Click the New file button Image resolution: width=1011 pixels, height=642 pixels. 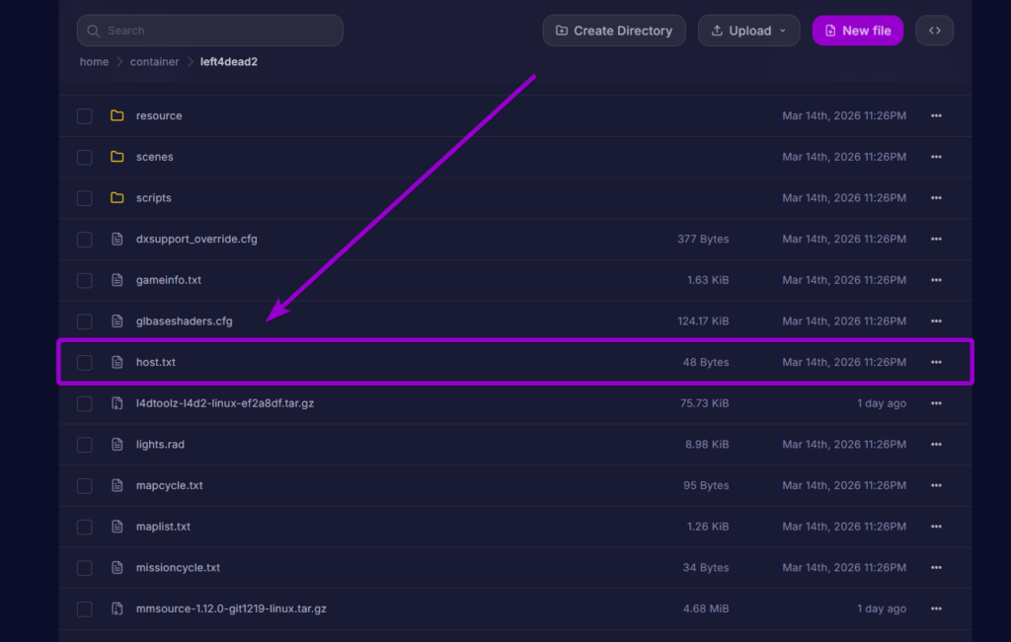point(857,30)
